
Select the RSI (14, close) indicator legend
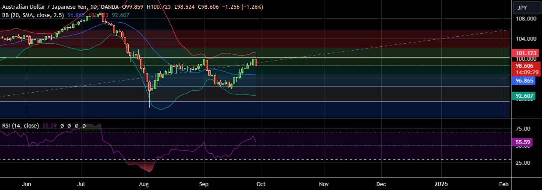tap(21, 125)
